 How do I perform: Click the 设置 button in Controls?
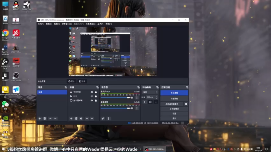pos(174,114)
